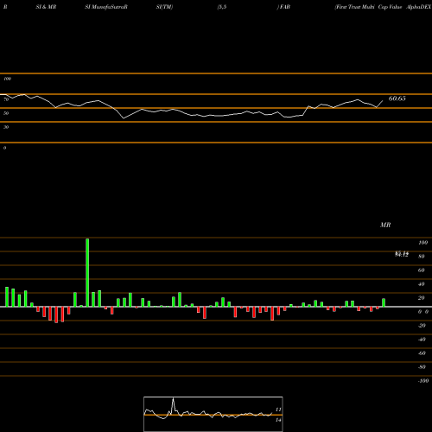This screenshot has height=432, width=432.
Task: Select the 'SI & MR' header text
Action: (x=46, y=7)
